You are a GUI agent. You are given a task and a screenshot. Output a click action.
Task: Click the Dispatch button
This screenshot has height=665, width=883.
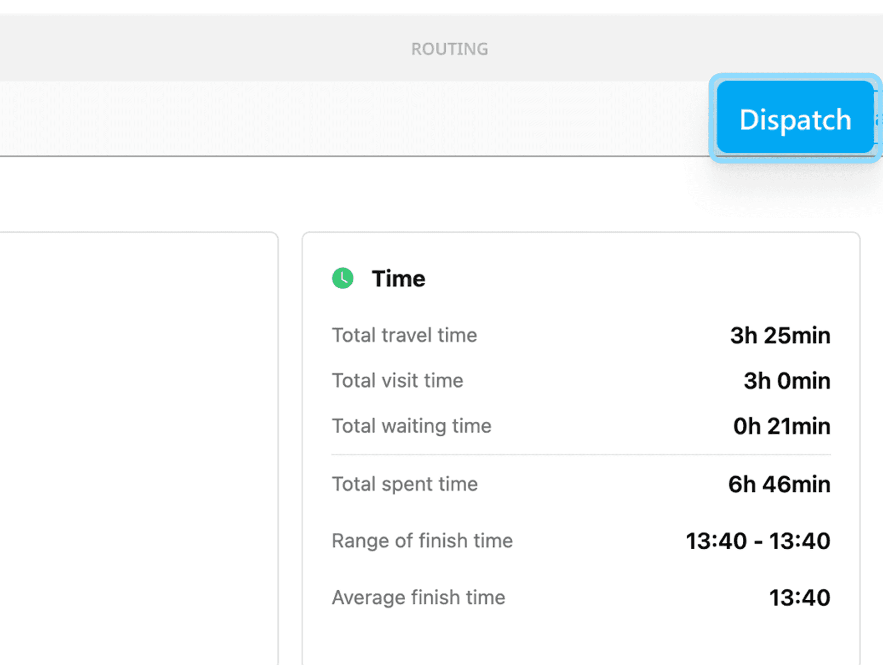tap(795, 119)
